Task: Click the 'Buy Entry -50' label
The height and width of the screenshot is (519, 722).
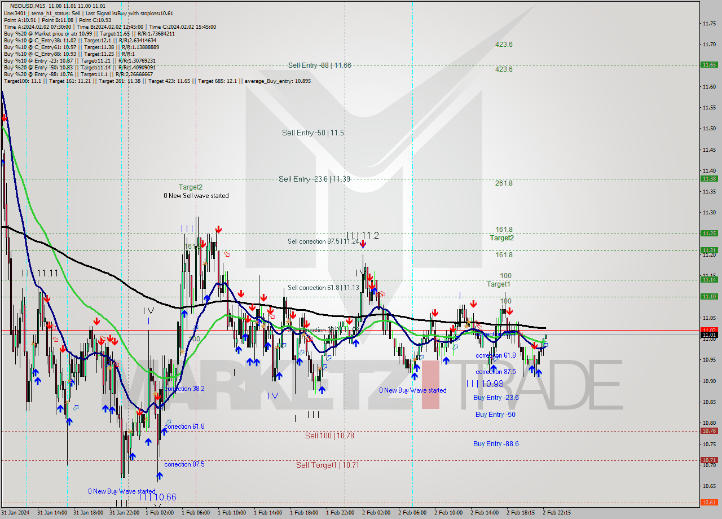Action: coord(495,414)
